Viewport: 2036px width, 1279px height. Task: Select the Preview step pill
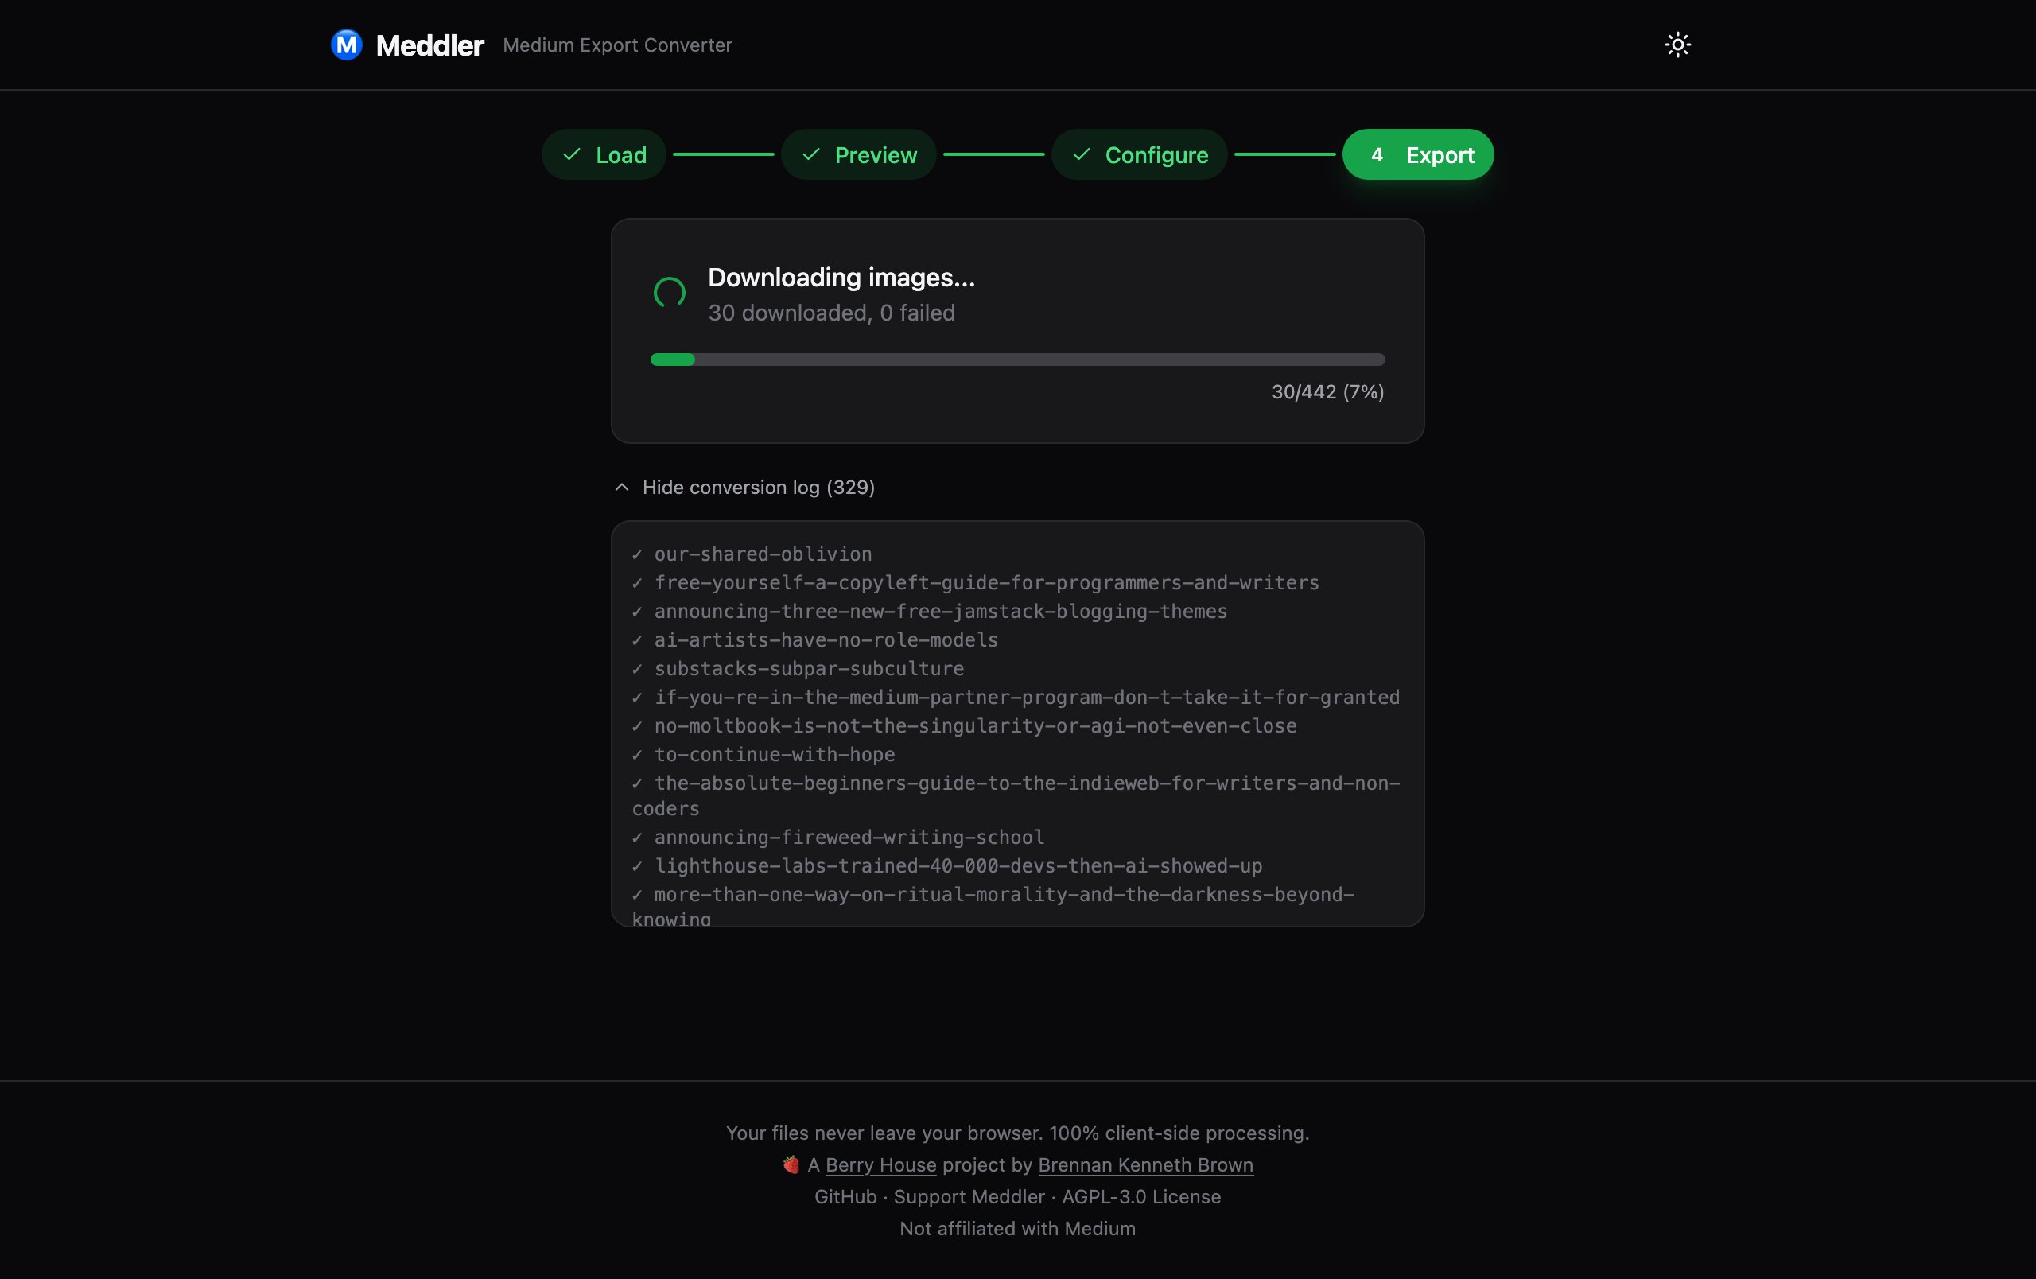point(858,154)
